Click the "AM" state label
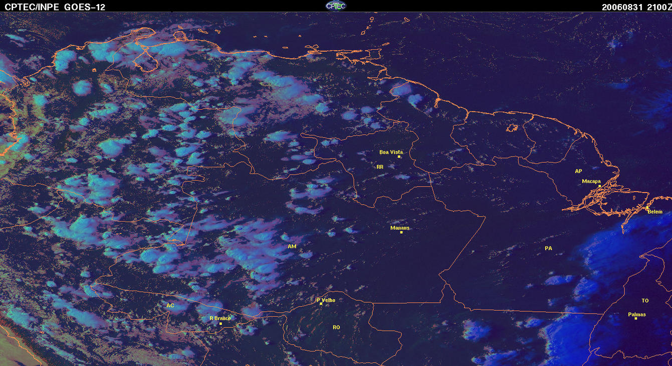672x366 pixels. tap(292, 247)
